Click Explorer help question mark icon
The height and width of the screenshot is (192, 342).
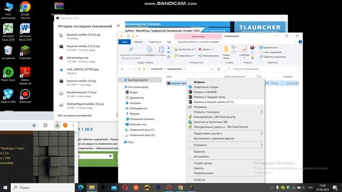point(300,42)
